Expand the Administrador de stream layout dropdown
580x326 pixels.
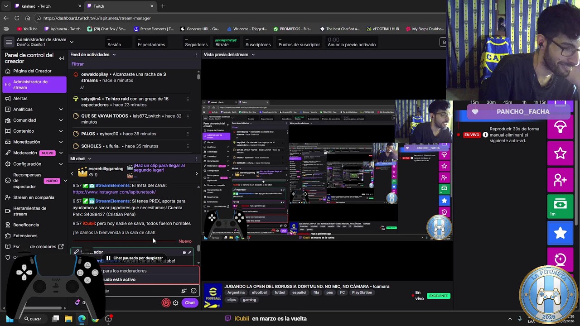coord(72,42)
